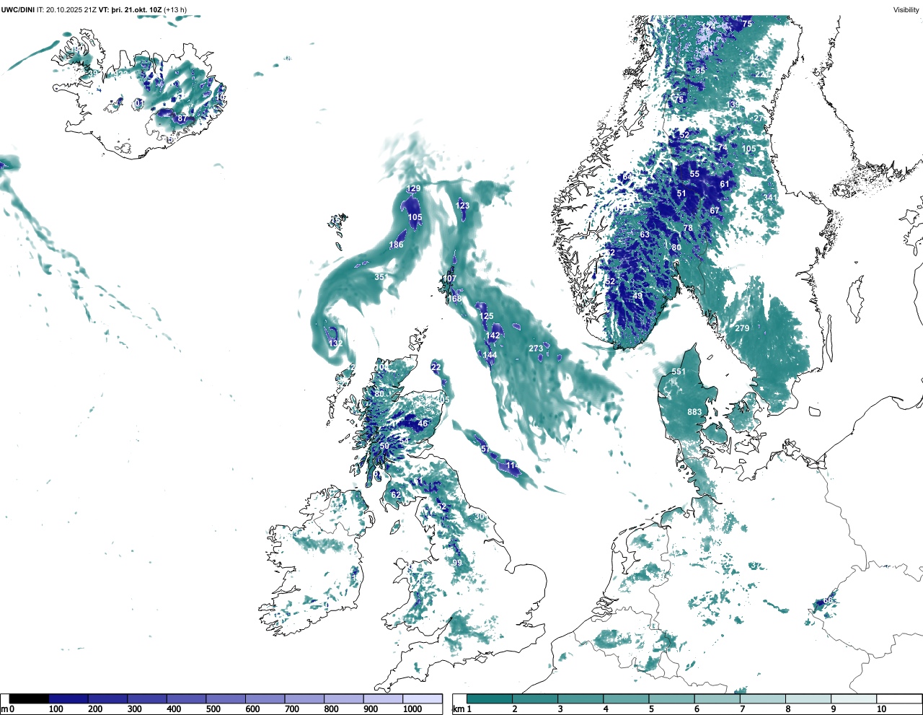This screenshot has width=923, height=715.
Task: Click the 1000 label on metre legend
Action: [x=412, y=709]
